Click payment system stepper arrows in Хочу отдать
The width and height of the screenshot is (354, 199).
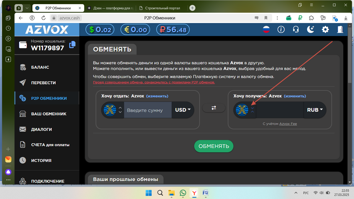click(120, 110)
